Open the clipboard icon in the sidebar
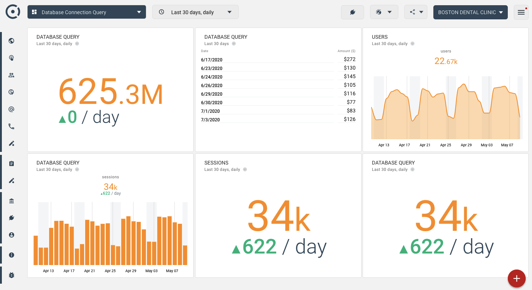The width and height of the screenshot is (532, 290). [11, 163]
